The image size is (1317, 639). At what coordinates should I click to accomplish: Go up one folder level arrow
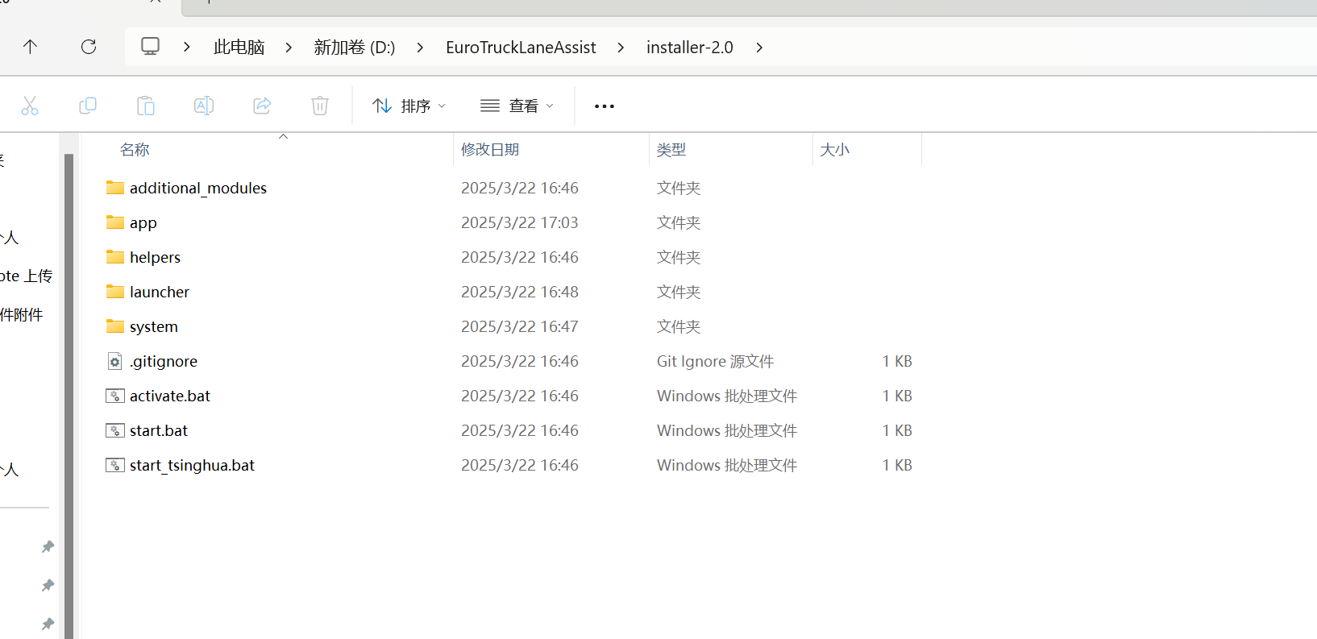pos(30,47)
